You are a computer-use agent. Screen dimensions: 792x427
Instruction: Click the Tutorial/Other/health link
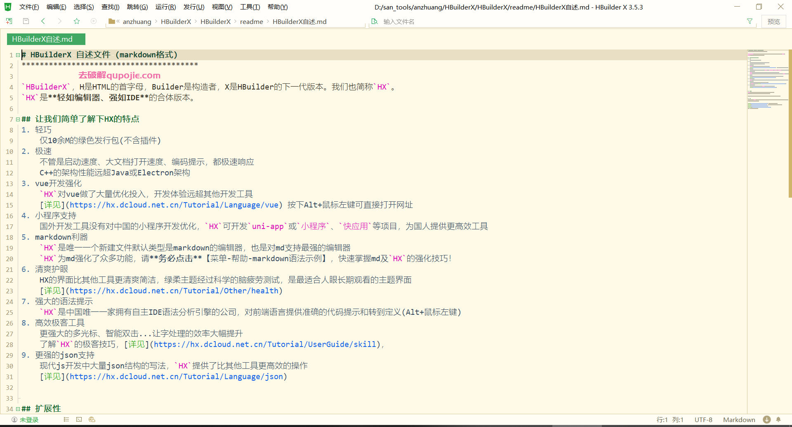[174, 291]
